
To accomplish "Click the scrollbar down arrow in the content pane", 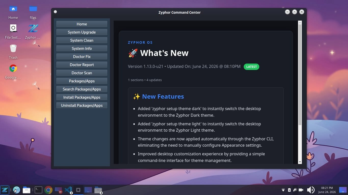I will click(300, 162).
